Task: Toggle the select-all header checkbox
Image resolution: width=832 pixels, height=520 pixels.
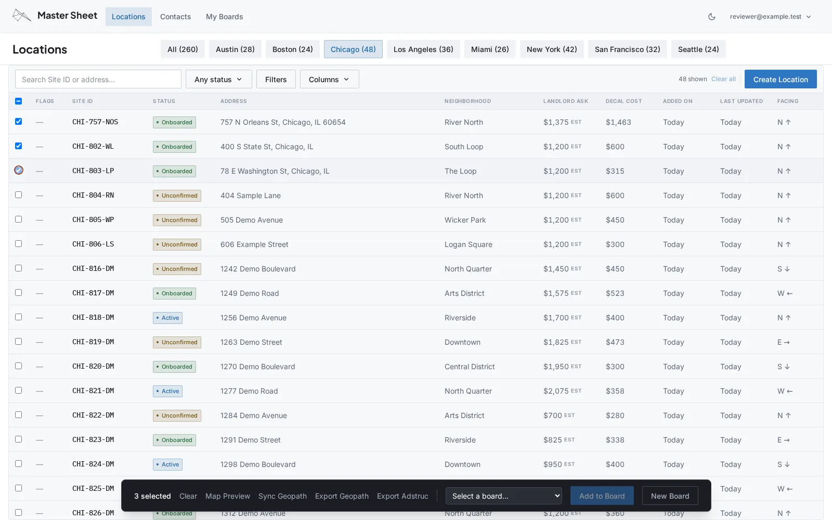Action: [x=18, y=101]
